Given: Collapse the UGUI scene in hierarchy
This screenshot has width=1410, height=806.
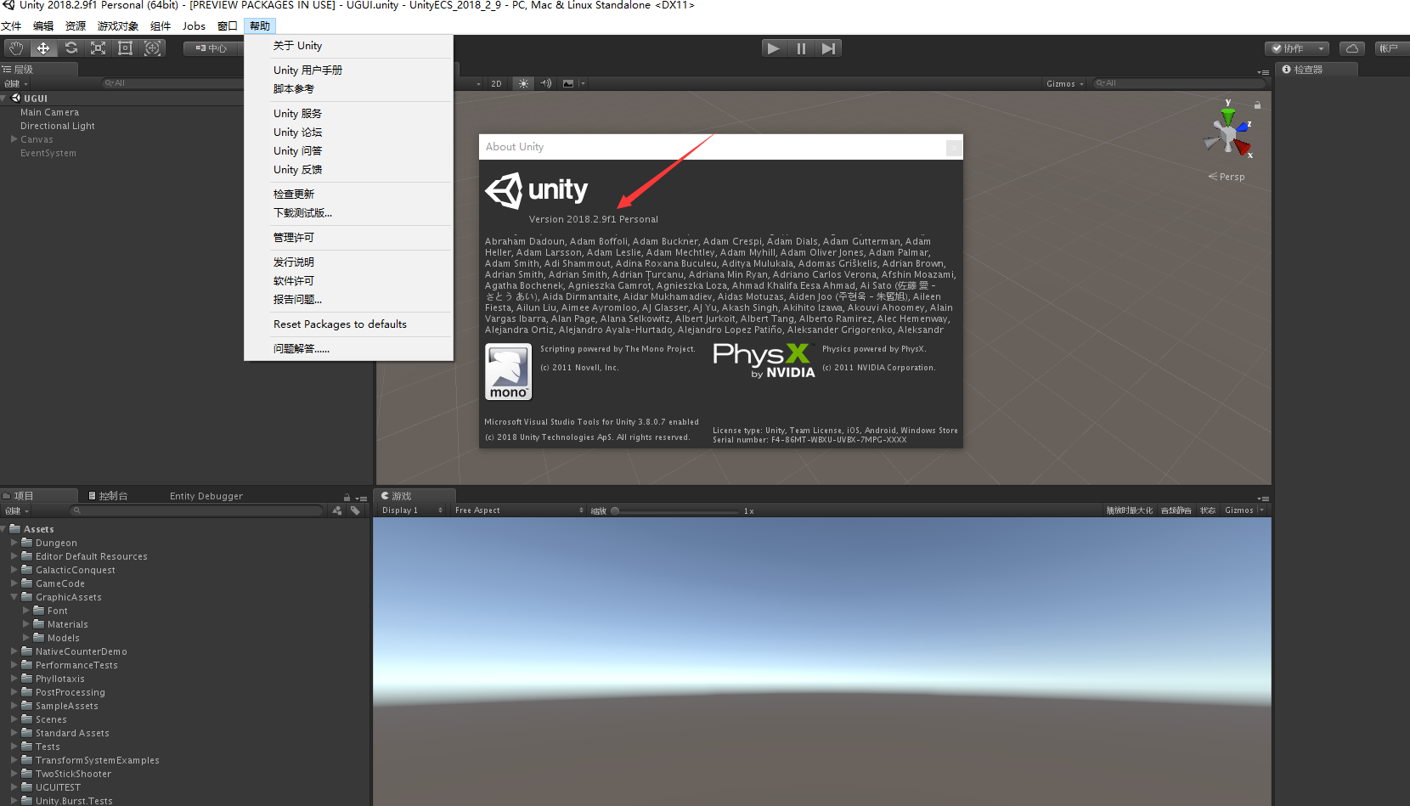Looking at the screenshot, I should tap(4, 99).
